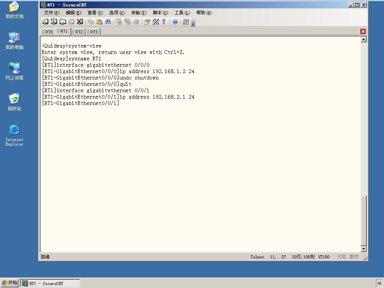Click the <Quidway>system-view line
This screenshot has height=288, width=384.
pos(71,46)
